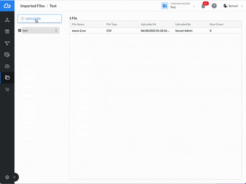This screenshot has height=184, width=246.
Task: Click the Upload file button
Action: tap(39, 18)
